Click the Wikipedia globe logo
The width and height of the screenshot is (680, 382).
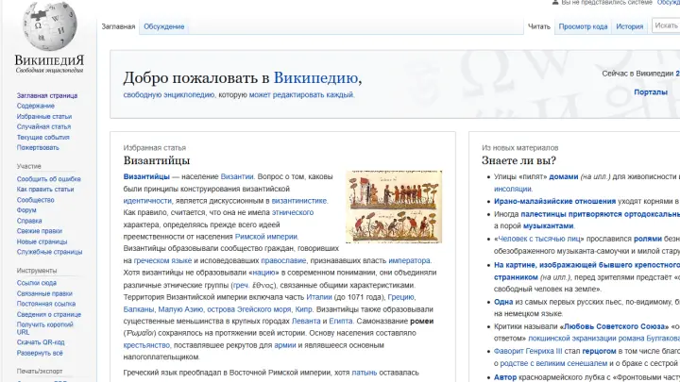click(x=49, y=26)
